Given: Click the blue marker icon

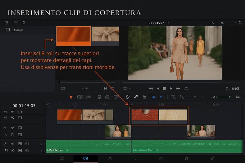Looking at the screenshot, I should coord(161,97).
